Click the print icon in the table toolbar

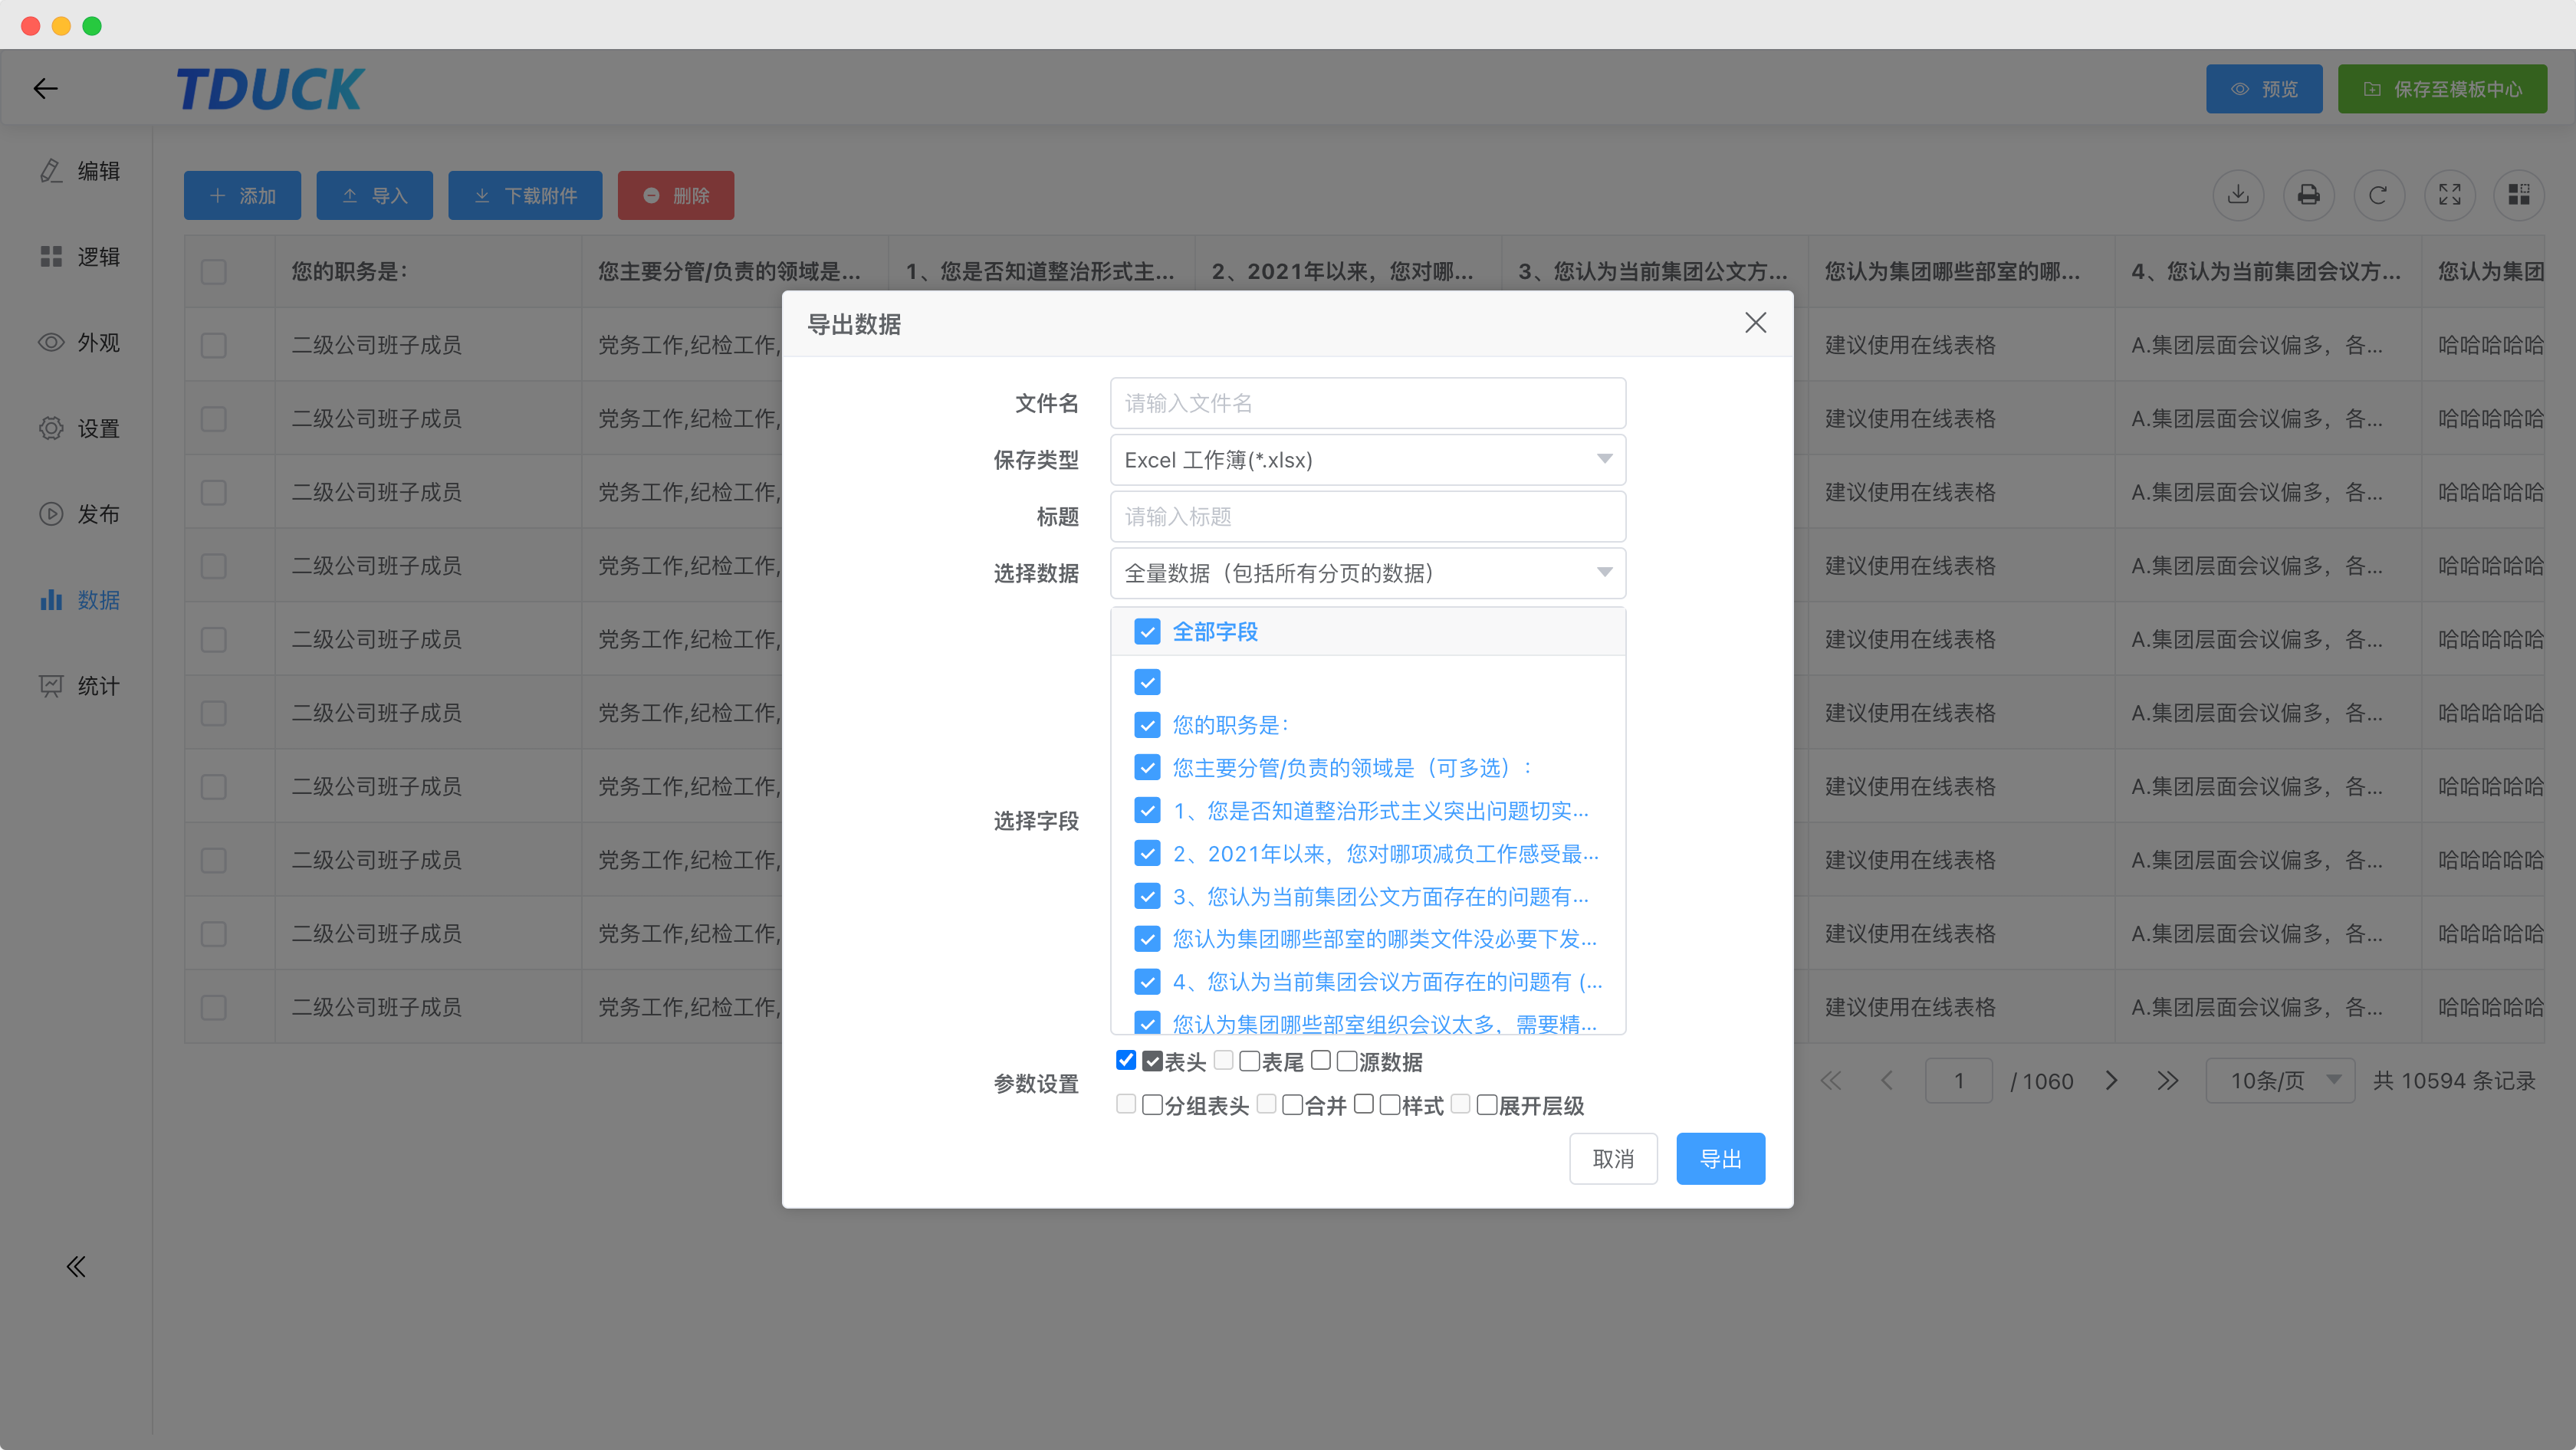(2308, 195)
